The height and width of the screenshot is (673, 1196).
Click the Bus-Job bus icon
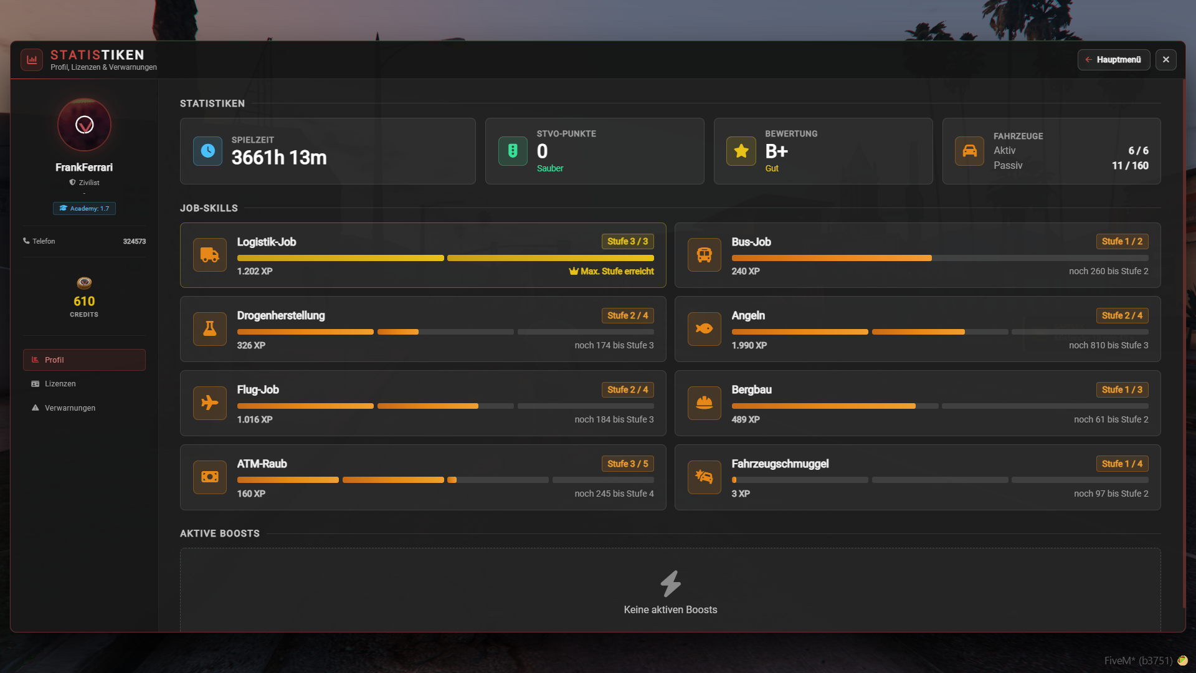coord(705,255)
